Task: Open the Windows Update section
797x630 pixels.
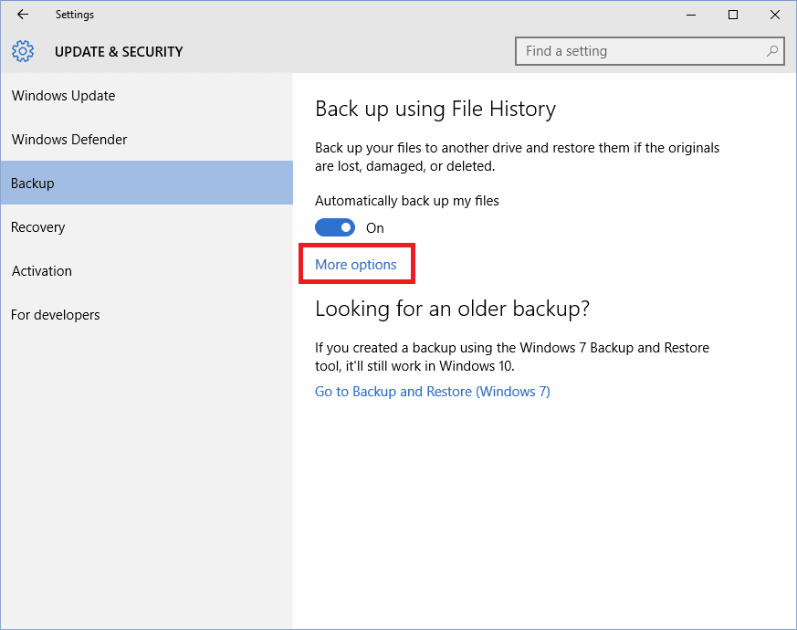Action: click(x=64, y=96)
